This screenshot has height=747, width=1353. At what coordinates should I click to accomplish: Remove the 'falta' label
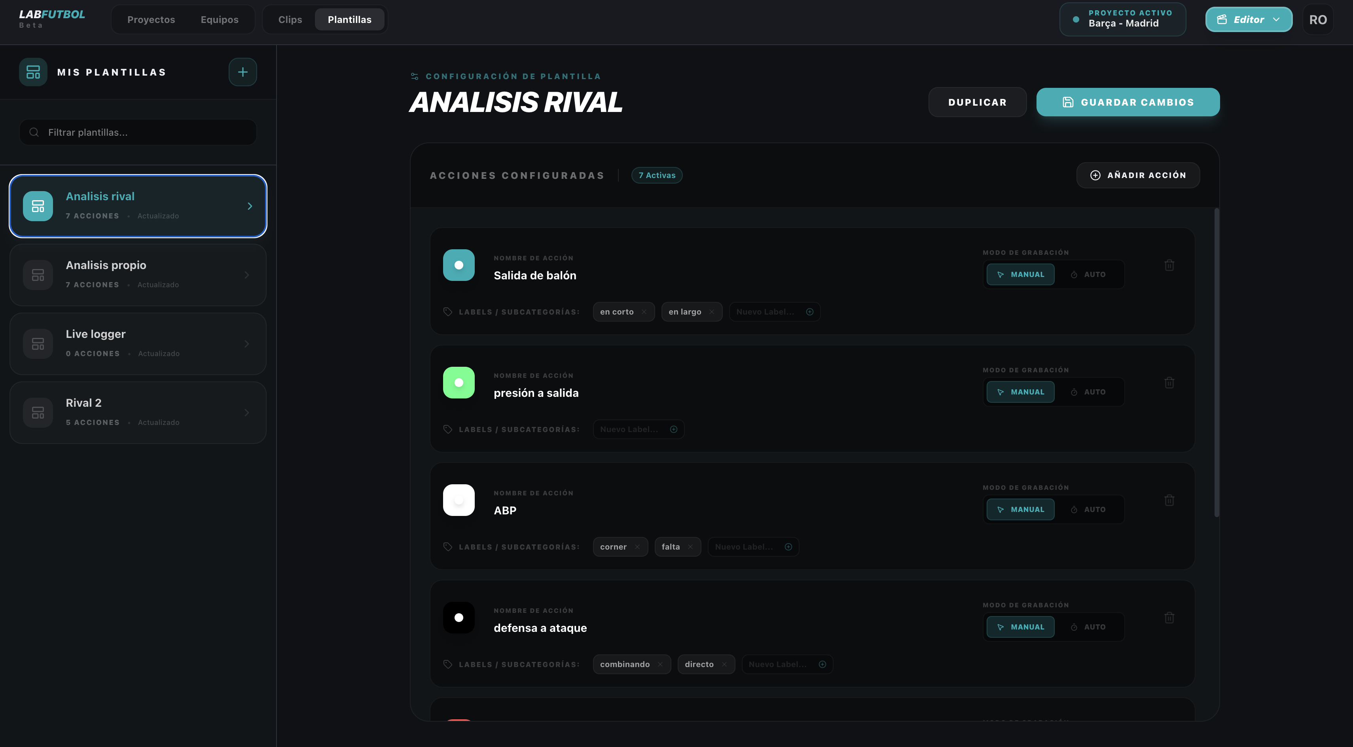click(x=690, y=547)
